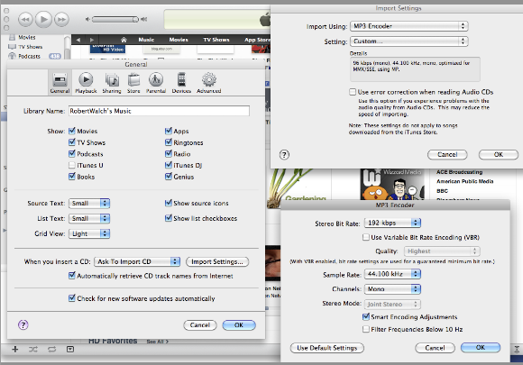523x365 pixels.
Task: Open the General preferences tab icon
Action: (60, 83)
